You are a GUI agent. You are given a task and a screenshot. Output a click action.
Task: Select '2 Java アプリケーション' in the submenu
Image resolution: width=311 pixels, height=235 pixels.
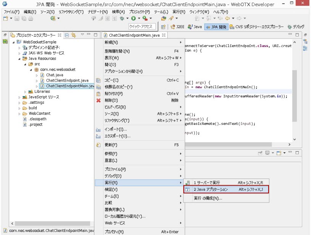tap(211, 189)
